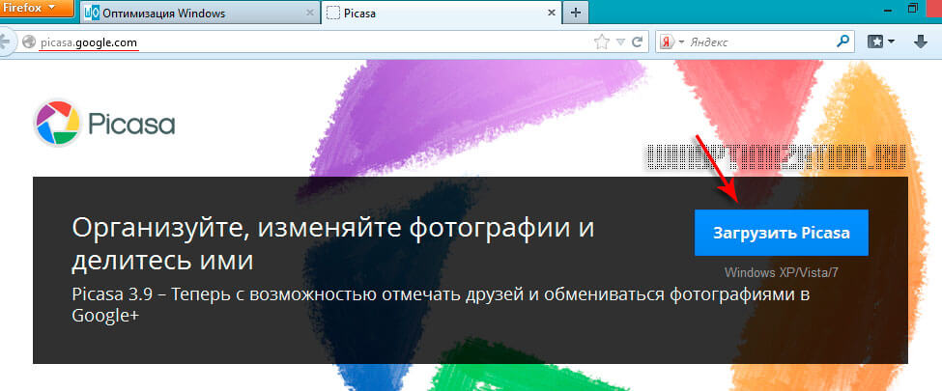The height and width of the screenshot is (391, 942).
Task: Open the Yandex search engine selector
Action: [672, 42]
